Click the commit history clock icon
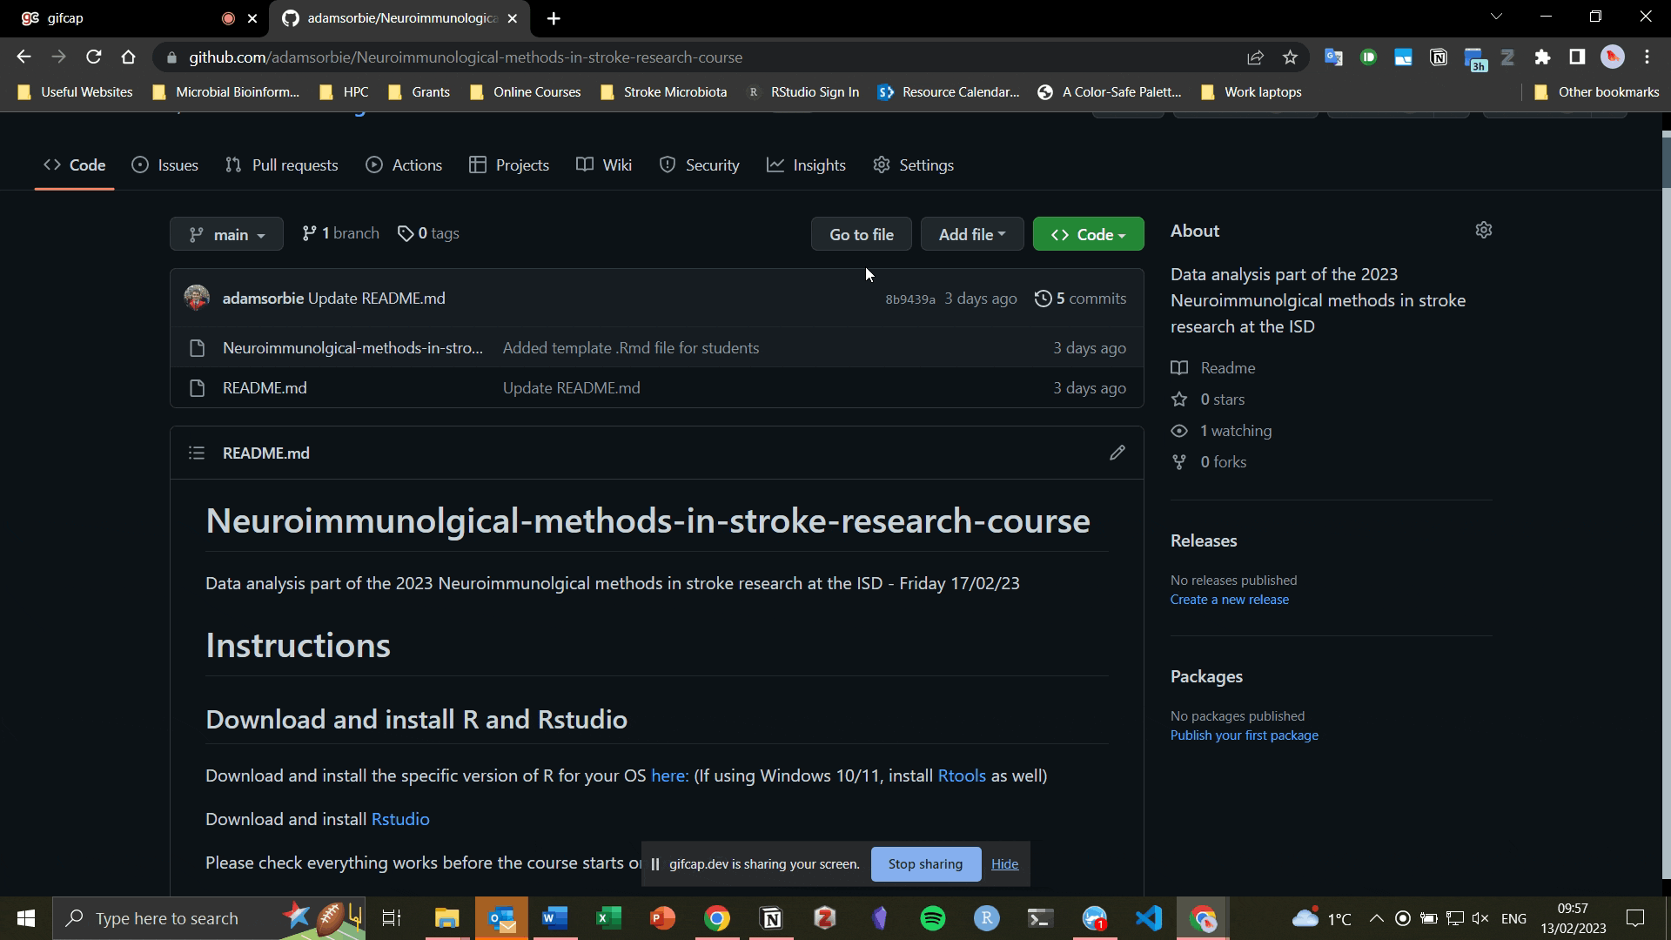1671x940 pixels. [1043, 299]
